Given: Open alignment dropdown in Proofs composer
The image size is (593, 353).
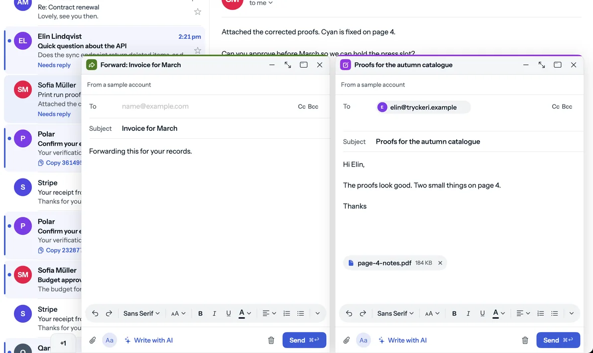Looking at the screenshot, I should pos(523,313).
